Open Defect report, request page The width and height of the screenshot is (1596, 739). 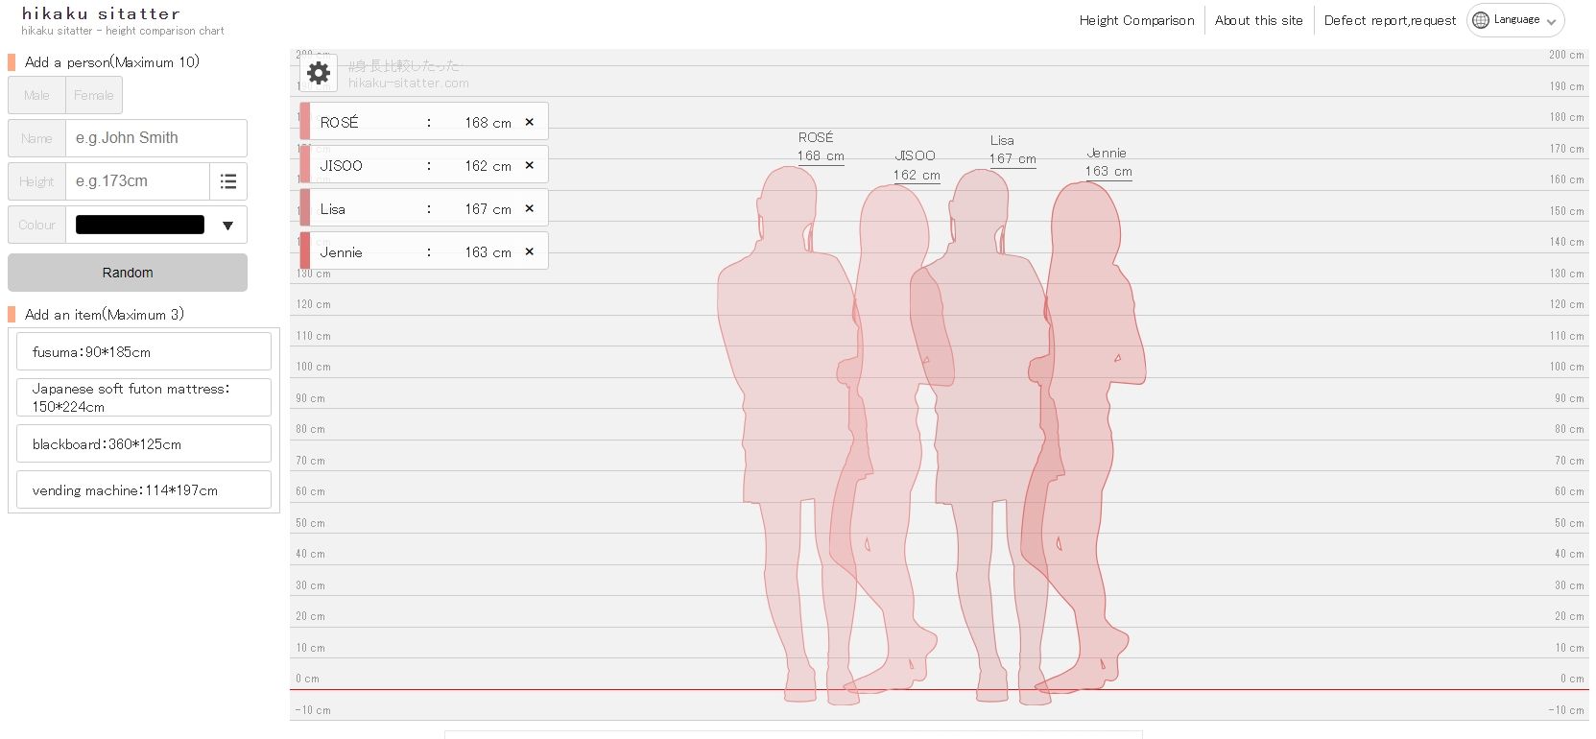(x=1390, y=20)
